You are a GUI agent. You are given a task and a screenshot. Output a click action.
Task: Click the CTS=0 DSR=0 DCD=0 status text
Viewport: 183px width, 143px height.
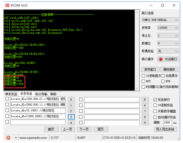click(119, 138)
